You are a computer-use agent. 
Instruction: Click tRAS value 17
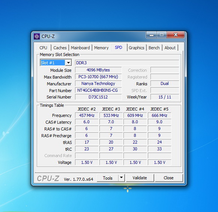(x=87, y=142)
